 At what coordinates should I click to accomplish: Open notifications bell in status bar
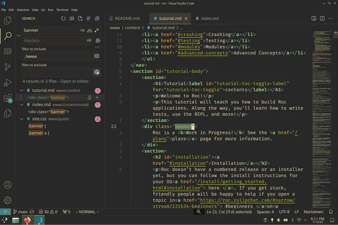pos(331,212)
